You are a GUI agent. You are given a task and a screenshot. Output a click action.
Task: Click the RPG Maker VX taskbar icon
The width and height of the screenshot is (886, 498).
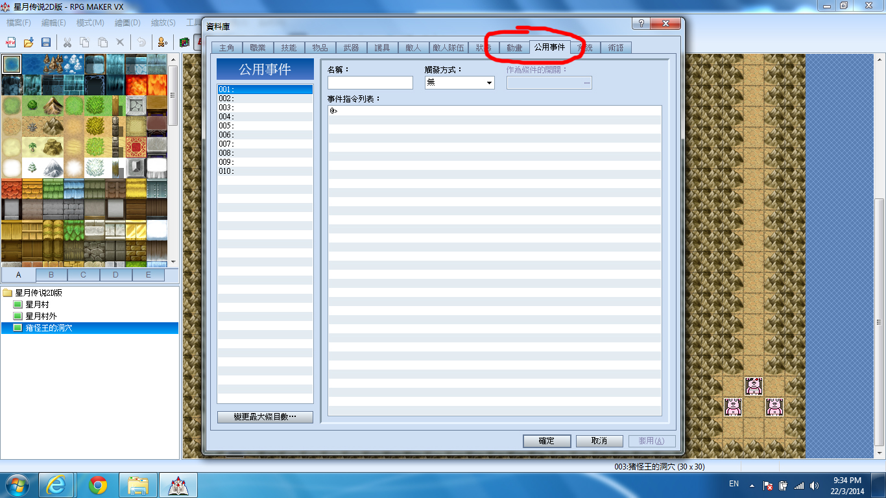(178, 484)
